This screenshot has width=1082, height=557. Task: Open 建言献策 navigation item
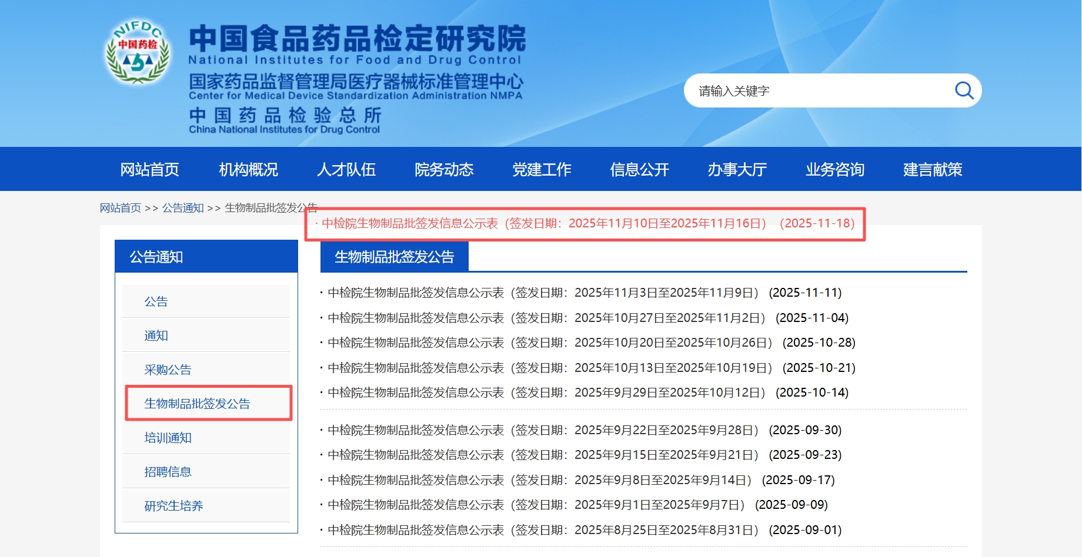tap(933, 169)
